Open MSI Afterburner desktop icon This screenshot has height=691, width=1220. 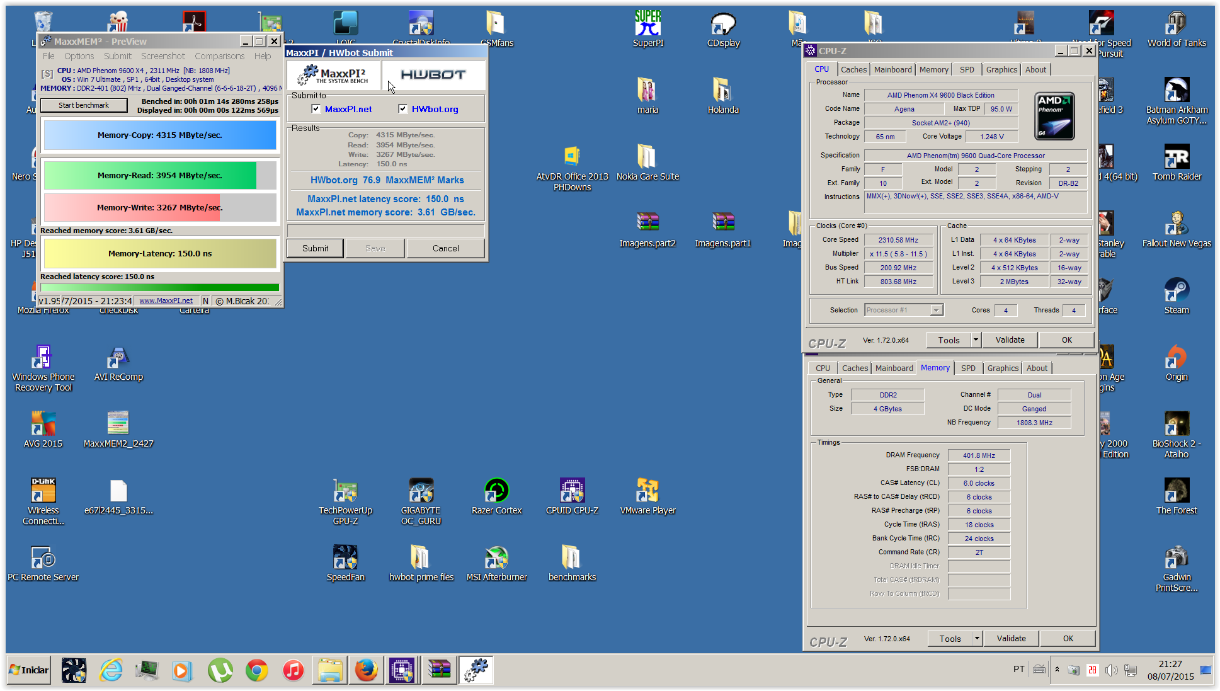[x=496, y=564]
